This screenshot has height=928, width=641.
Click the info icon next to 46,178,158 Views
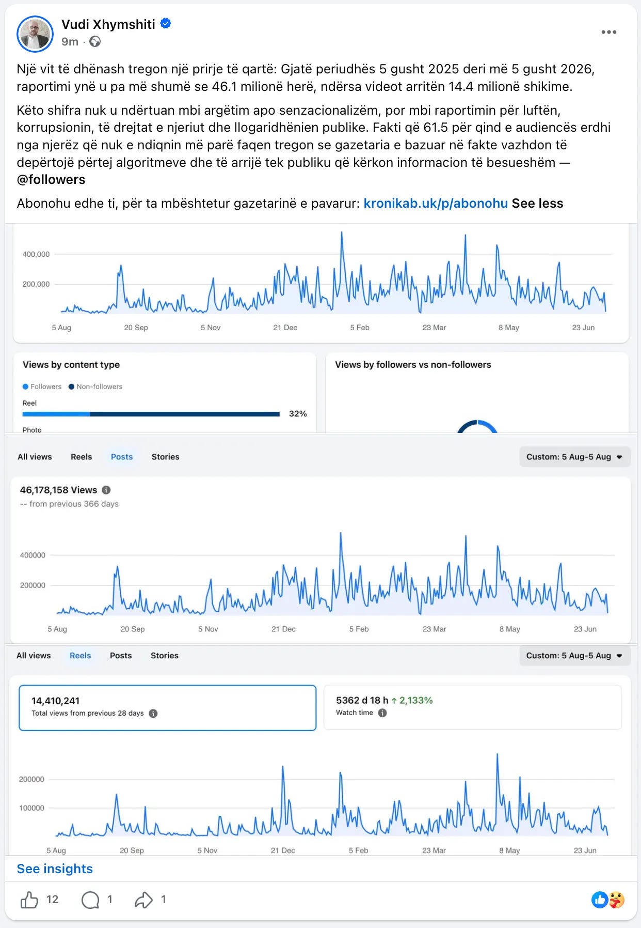pyautogui.click(x=106, y=490)
